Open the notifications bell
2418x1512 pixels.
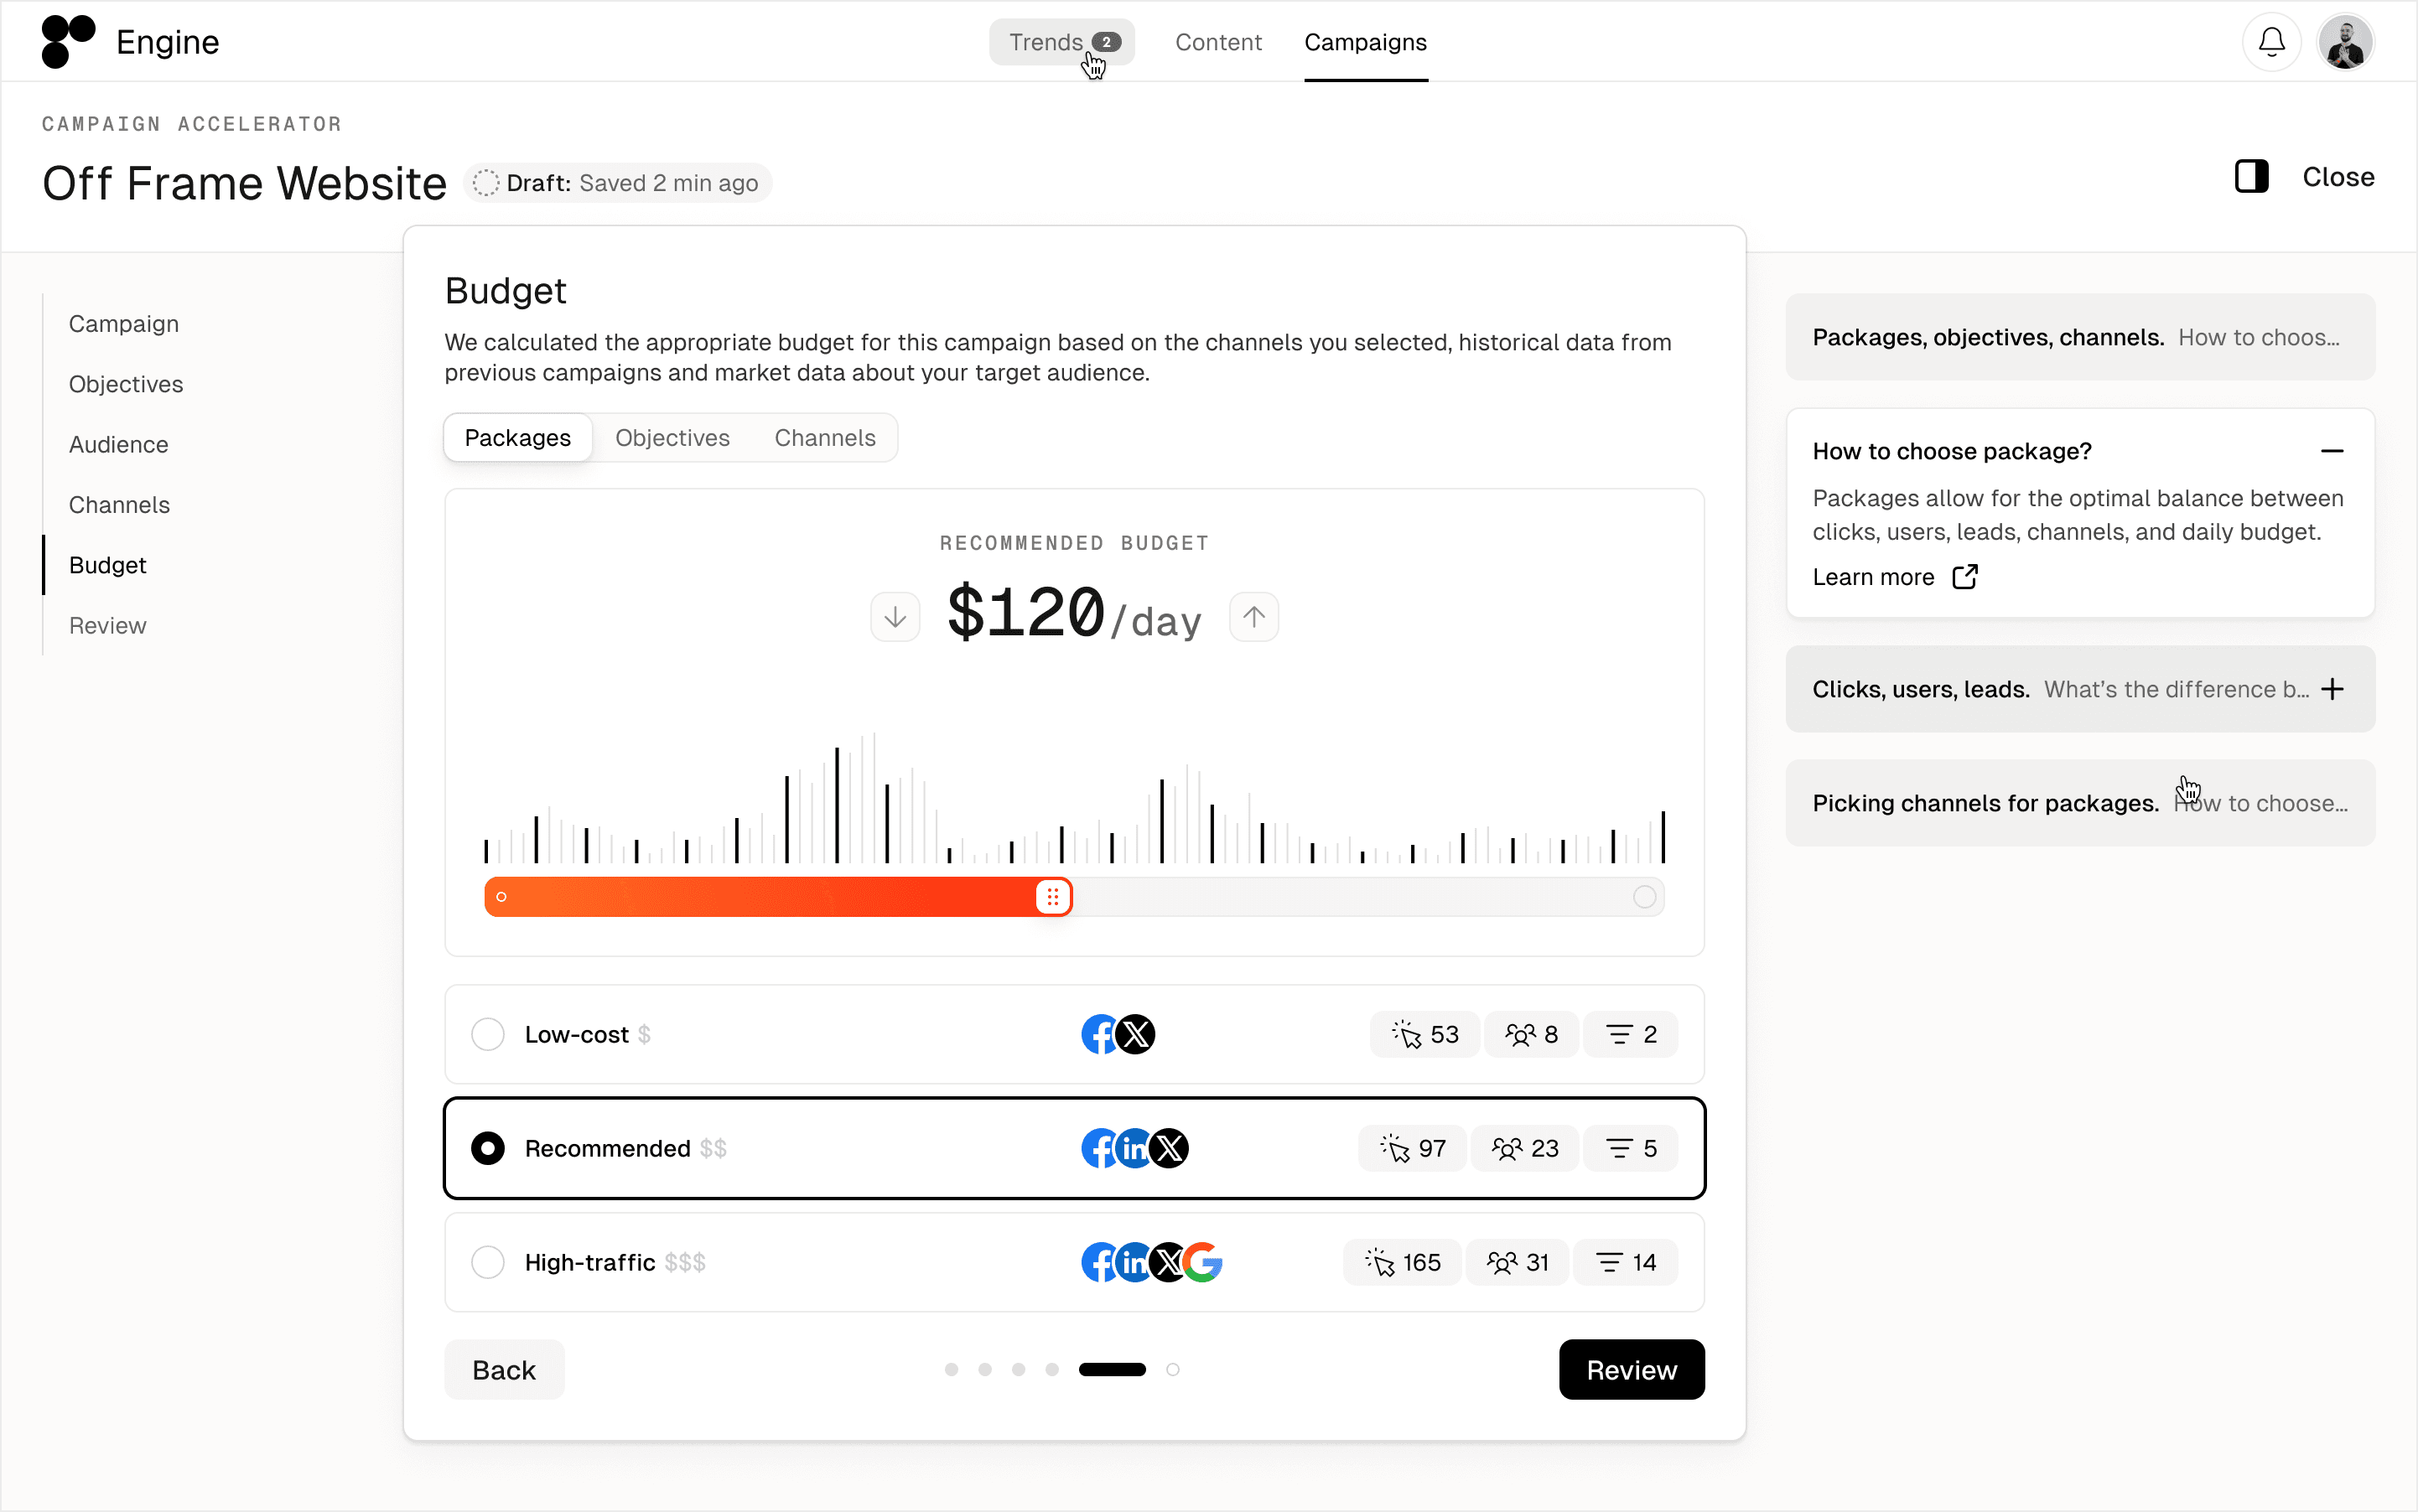click(x=2271, y=42)
